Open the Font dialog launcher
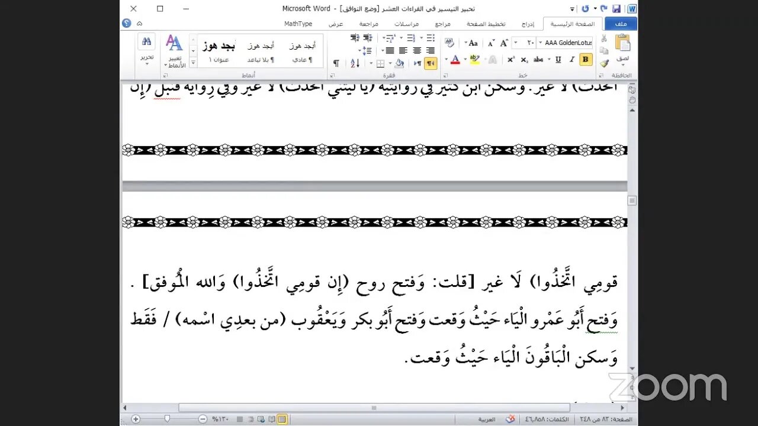The image size is (758, 426). click(x=446, y=76)
